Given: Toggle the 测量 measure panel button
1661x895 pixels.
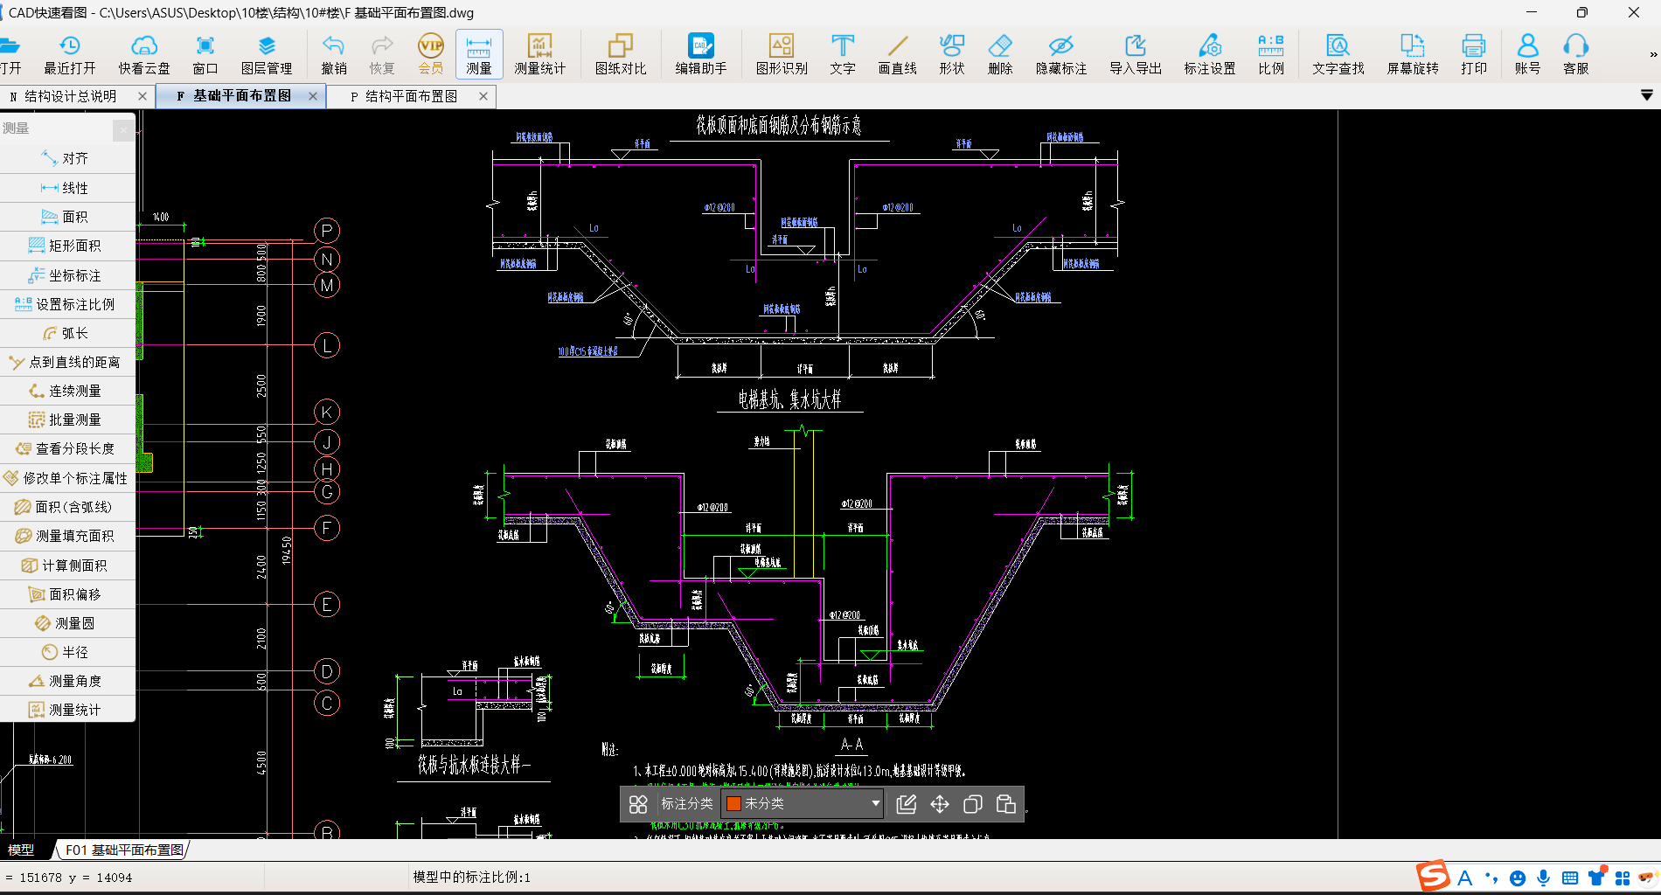Looking at the screenshot, I should [x=478, y=55].
